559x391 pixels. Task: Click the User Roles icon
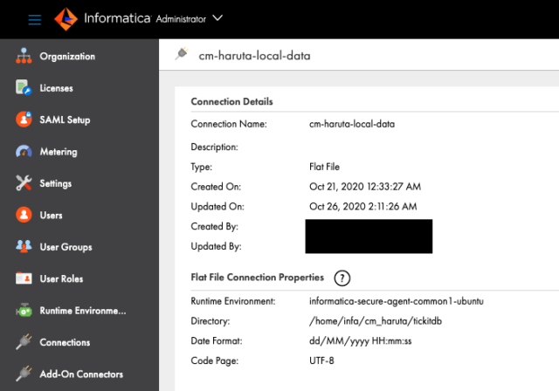24,278
